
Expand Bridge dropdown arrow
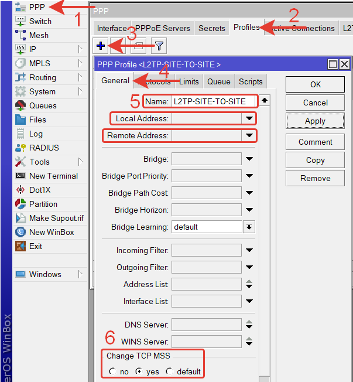[x=249, y=159]
